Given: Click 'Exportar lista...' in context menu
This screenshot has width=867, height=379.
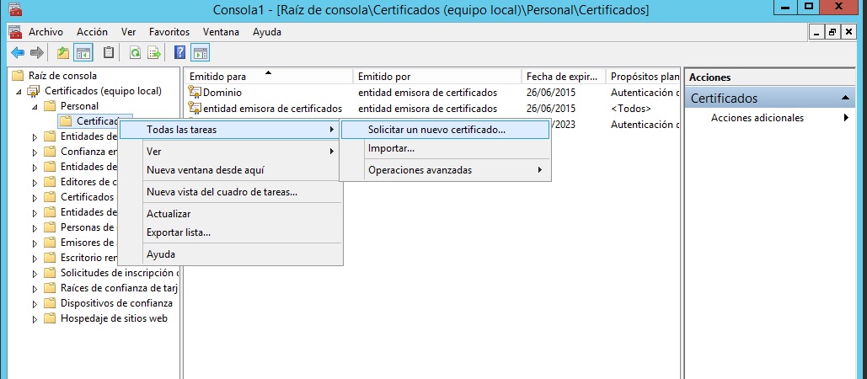Looking at the screenshot, I should (x=179, y=232).
